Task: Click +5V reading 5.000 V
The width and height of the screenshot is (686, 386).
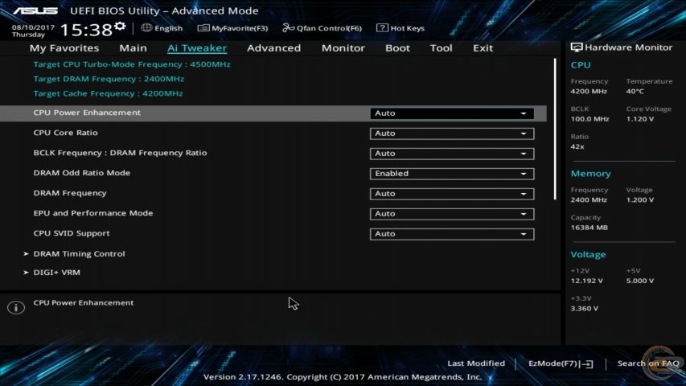Action: click(x=639, y=281)
